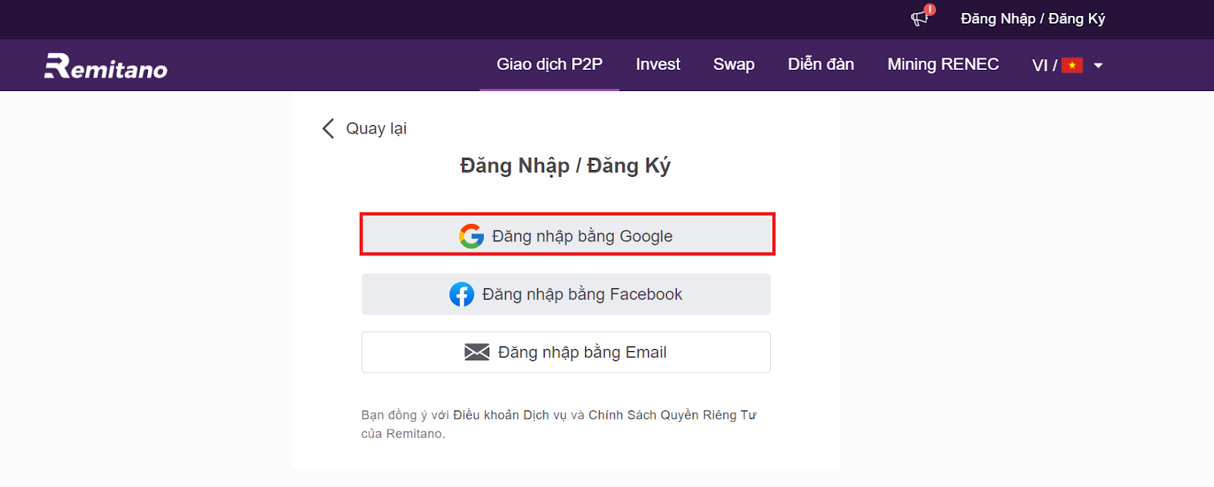Choose Đăng nhập bằng Facebook button
This screenshot has width=1214, height=487.
[x=566, y=294]
